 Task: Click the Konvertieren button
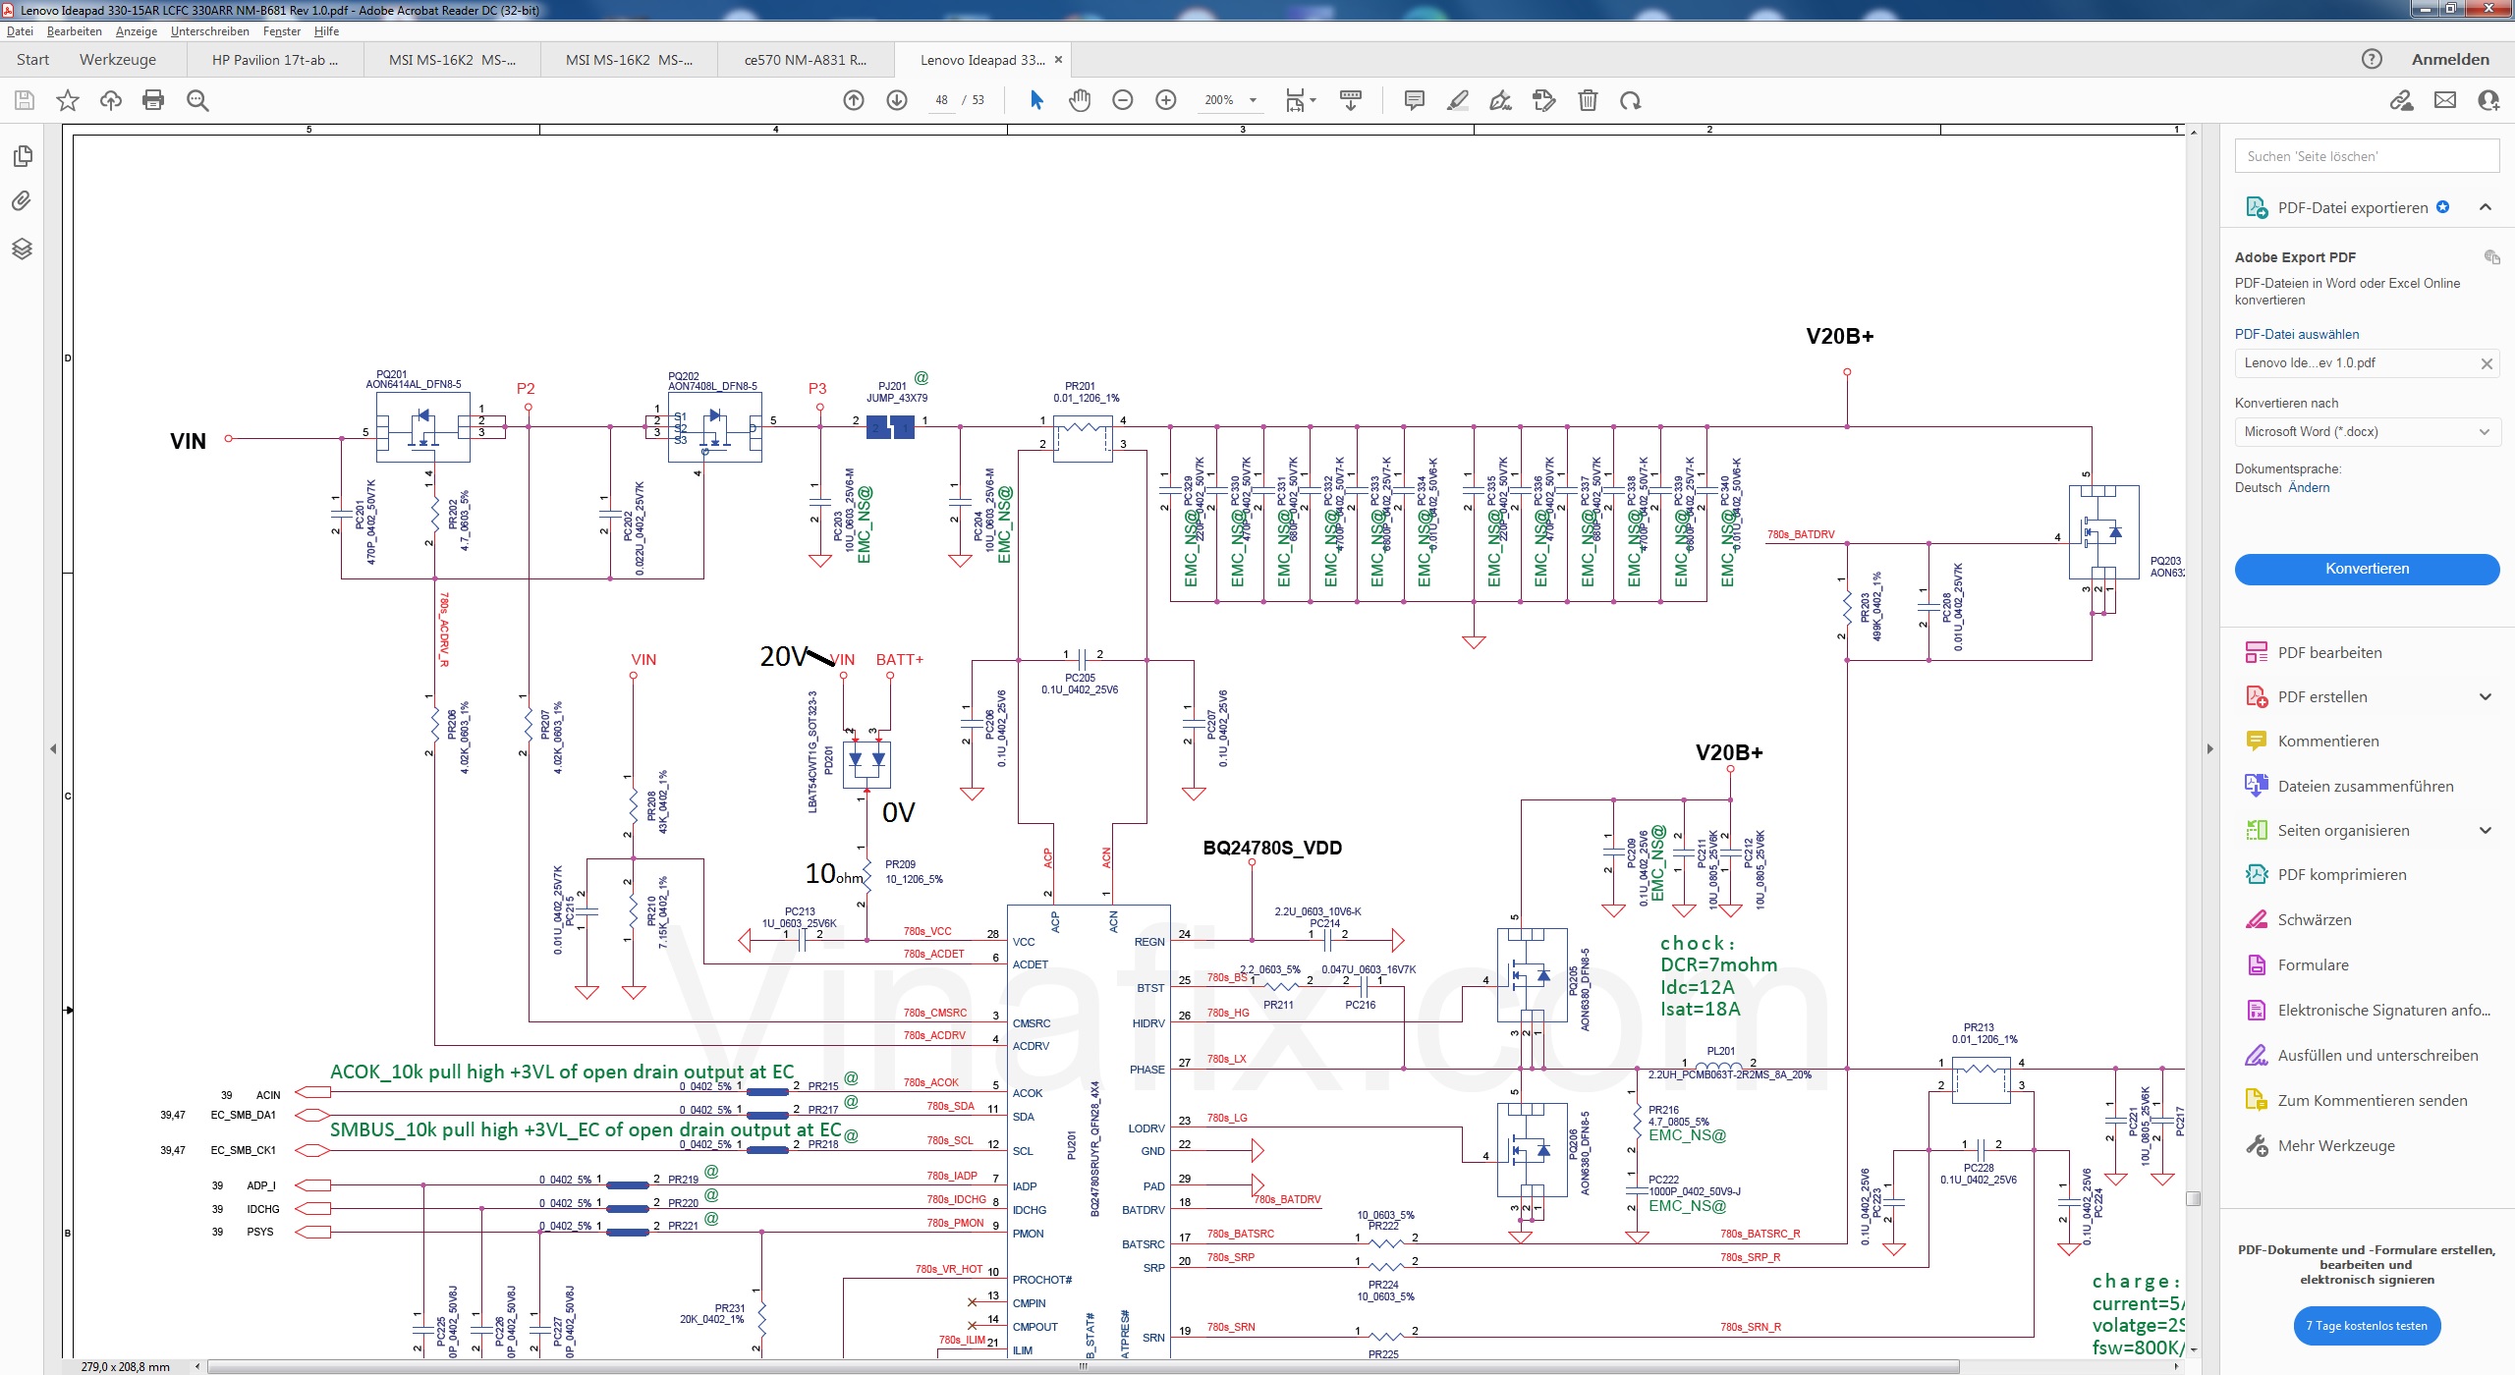(x=2367, y=570)
